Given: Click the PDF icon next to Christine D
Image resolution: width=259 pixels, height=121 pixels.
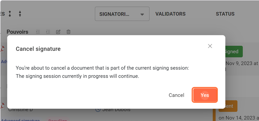Looking at the screenshot, I should coord(3,106).
